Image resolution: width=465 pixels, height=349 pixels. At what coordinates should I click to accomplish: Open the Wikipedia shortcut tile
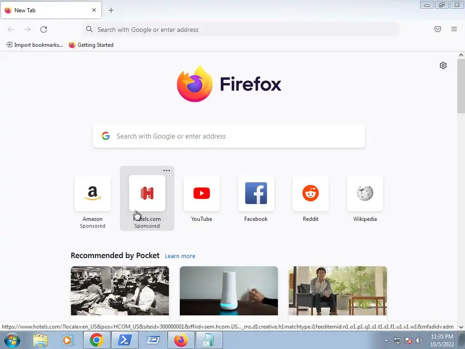pos(365,199)
